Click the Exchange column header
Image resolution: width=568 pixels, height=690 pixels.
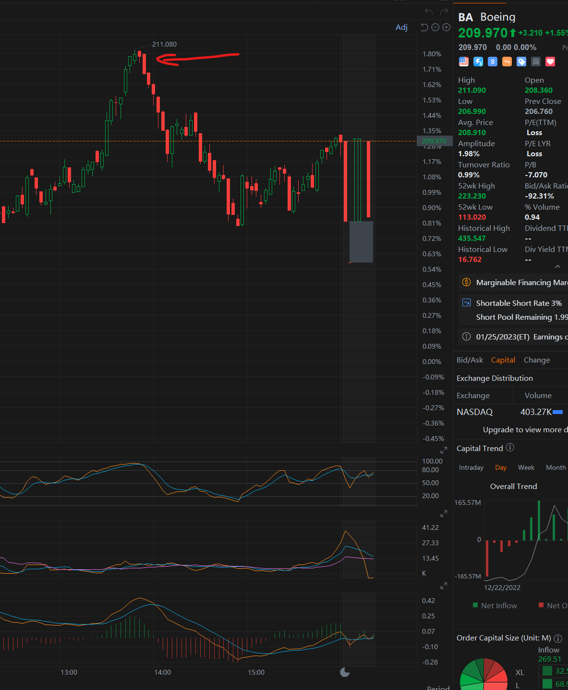(x=473, y=395)
